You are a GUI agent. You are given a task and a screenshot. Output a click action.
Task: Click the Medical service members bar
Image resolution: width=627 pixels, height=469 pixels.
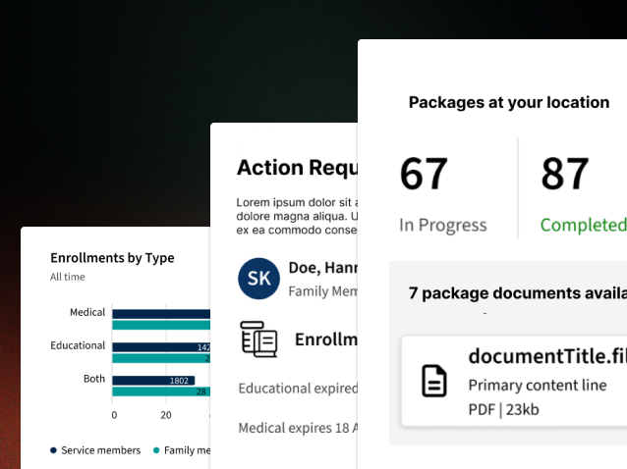pyautogui.click(x=160, y=313)
